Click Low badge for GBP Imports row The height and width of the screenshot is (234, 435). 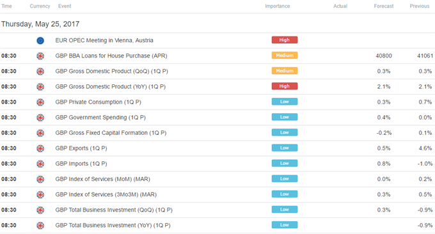[x=285, y=163]
